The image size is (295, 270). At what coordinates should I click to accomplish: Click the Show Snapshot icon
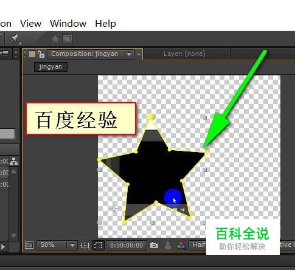[168, 246]
